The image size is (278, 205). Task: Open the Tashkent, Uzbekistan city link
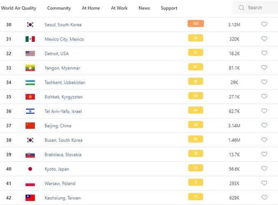65,82
